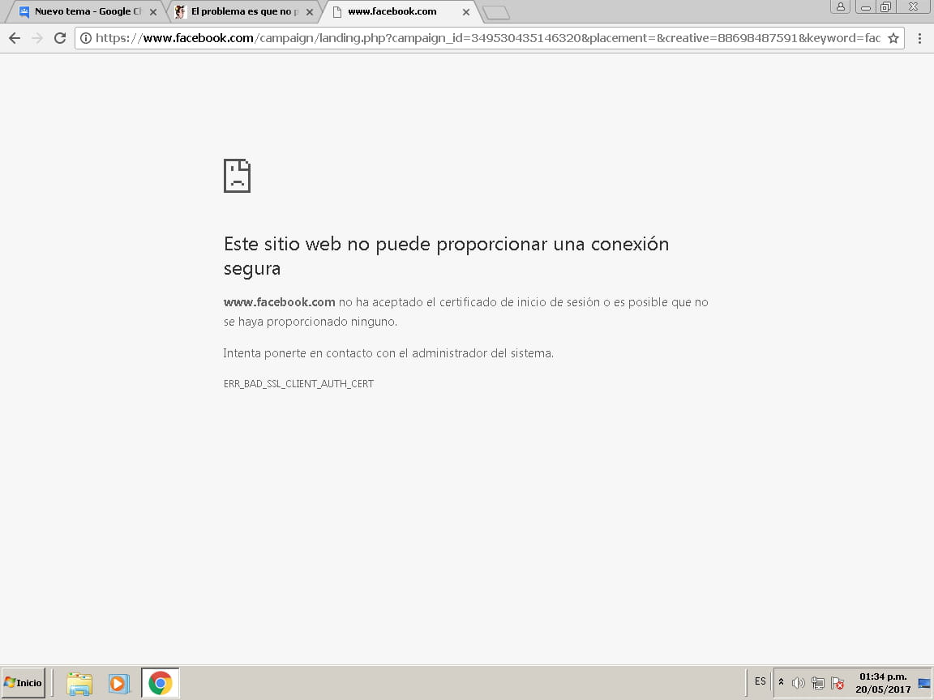
Task: View site information icon in address bar
Action: point(86,38)
